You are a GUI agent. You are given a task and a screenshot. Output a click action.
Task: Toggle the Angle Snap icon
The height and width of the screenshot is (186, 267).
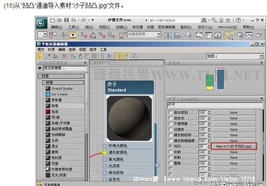[x=93, y=36]
